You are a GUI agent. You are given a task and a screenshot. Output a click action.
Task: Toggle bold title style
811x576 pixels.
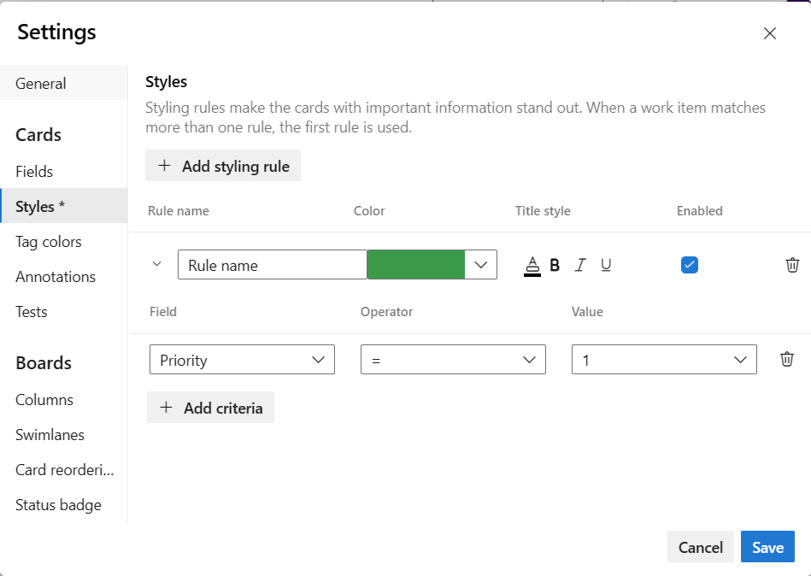coord(555,265)
